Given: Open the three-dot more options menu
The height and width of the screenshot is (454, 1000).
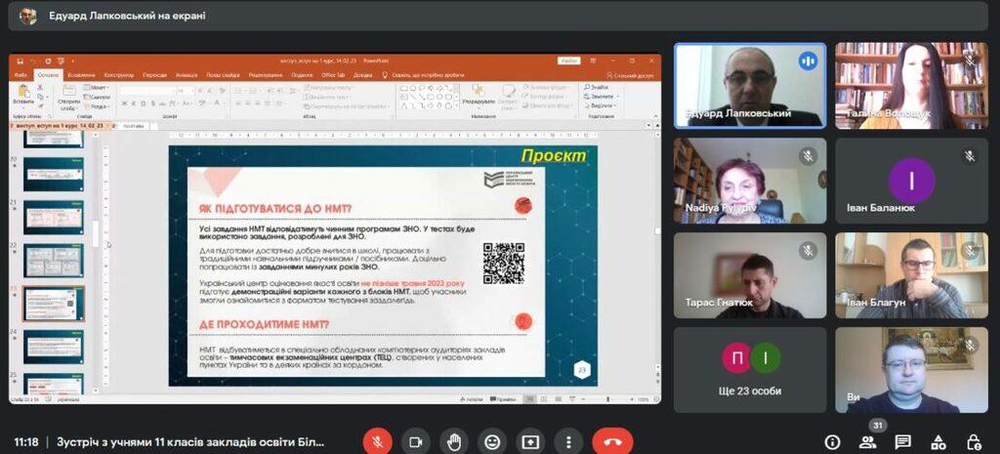Looking at the screenshot, I should (x=567, y=441).
